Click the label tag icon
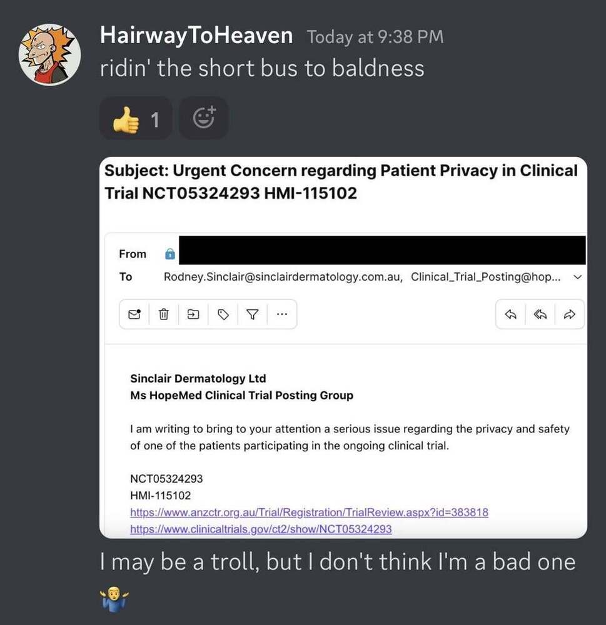 click(x=223, y=314)
